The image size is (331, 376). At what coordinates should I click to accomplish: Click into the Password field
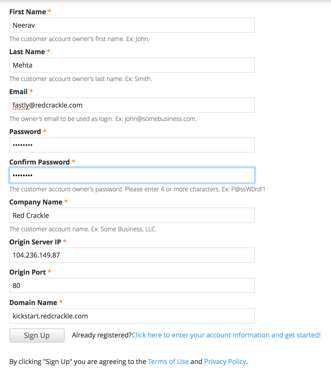[132, 145]
